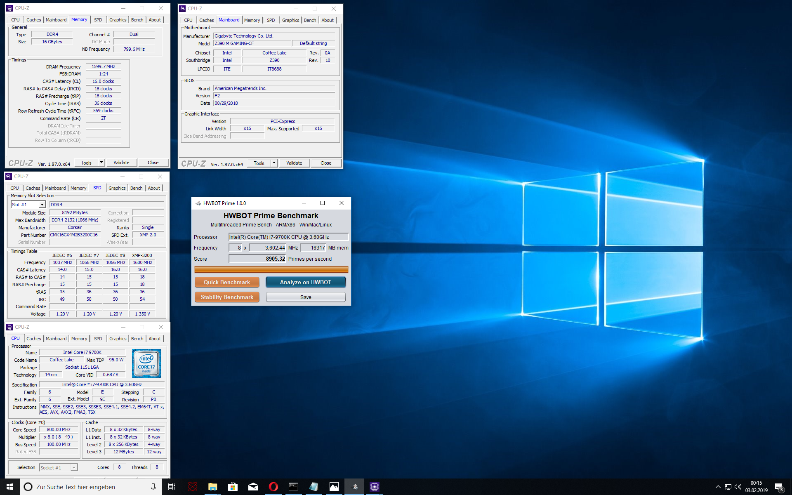Launch Microsoft Store from the taskbar
Viewport: 792px width, 495px height.
pos(233,487)
